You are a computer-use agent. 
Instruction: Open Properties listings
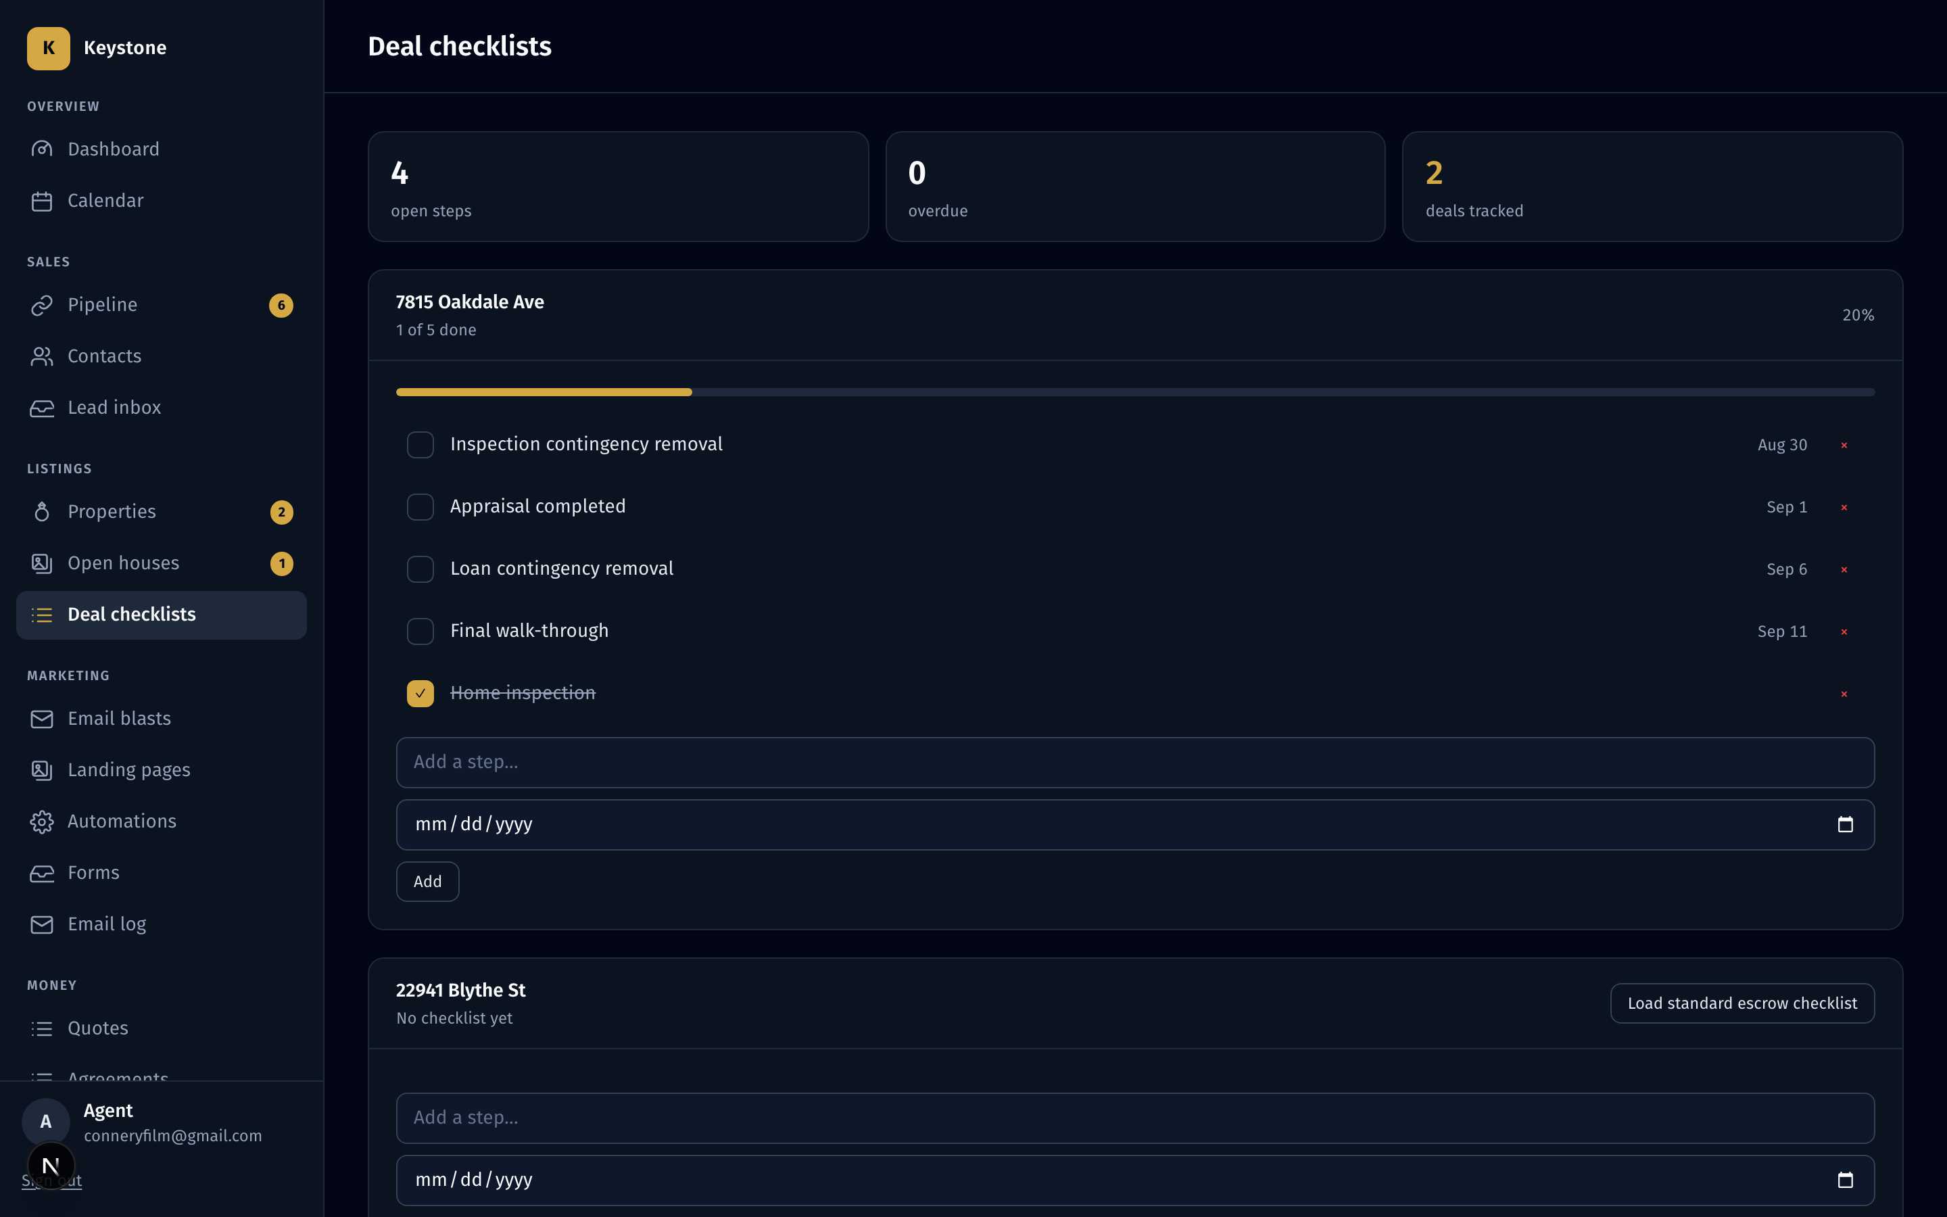(161, 512)
